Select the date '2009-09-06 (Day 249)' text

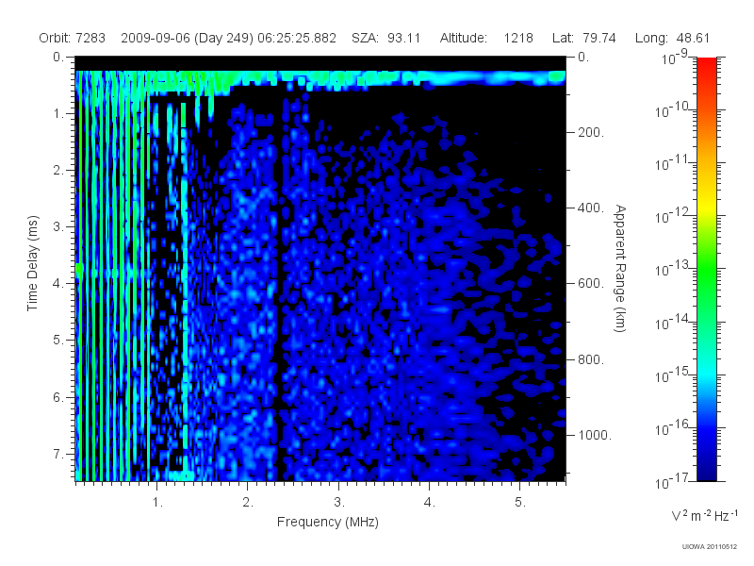(187, 38)
